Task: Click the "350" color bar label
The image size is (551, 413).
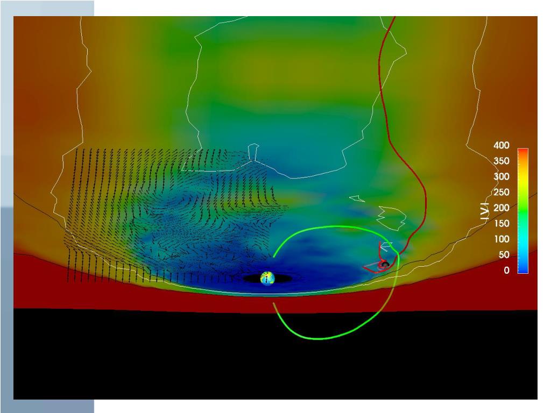Action: pyautogui.click(x=501, y=161)
